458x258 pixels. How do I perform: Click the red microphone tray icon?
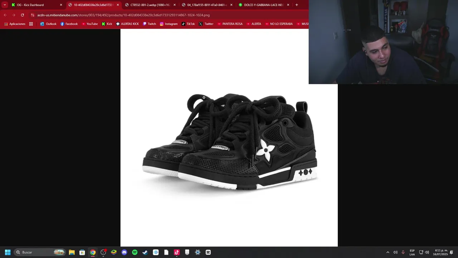403,252
